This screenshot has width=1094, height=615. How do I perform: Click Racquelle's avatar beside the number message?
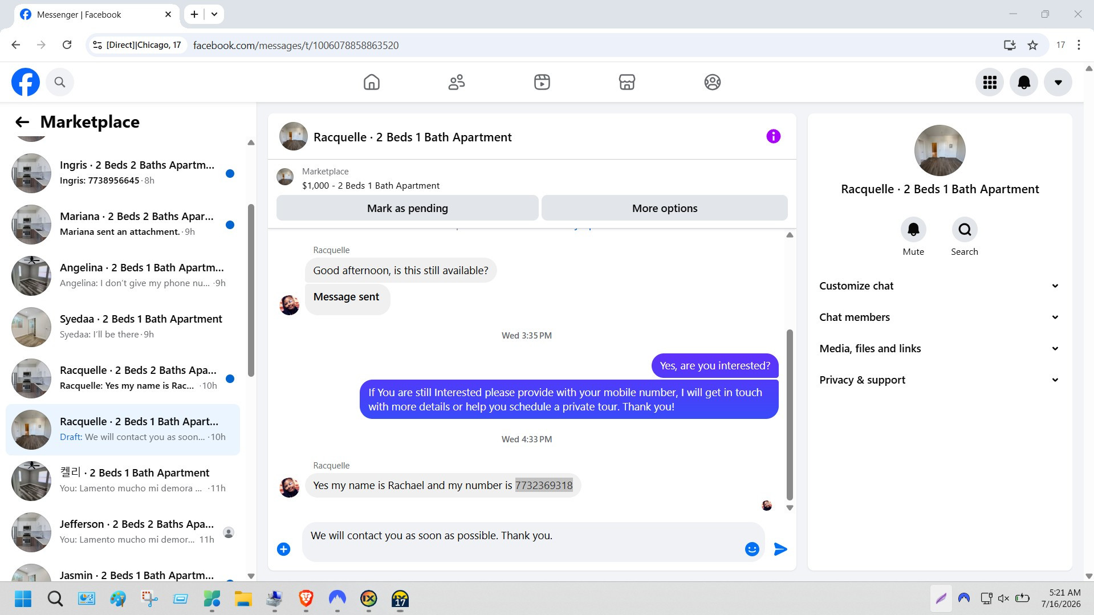pyautogui.click(x=290, y=487)
